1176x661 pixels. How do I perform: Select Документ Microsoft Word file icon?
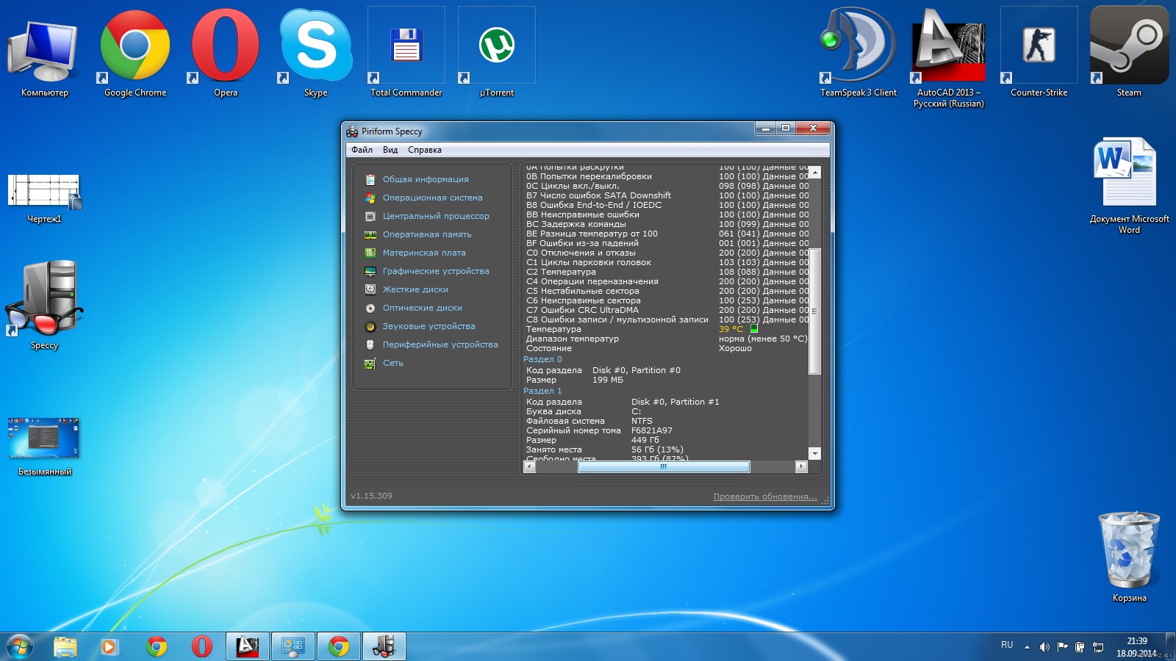tap(1130, 185)
